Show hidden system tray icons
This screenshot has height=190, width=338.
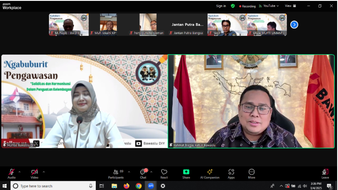tap(281, 186)
